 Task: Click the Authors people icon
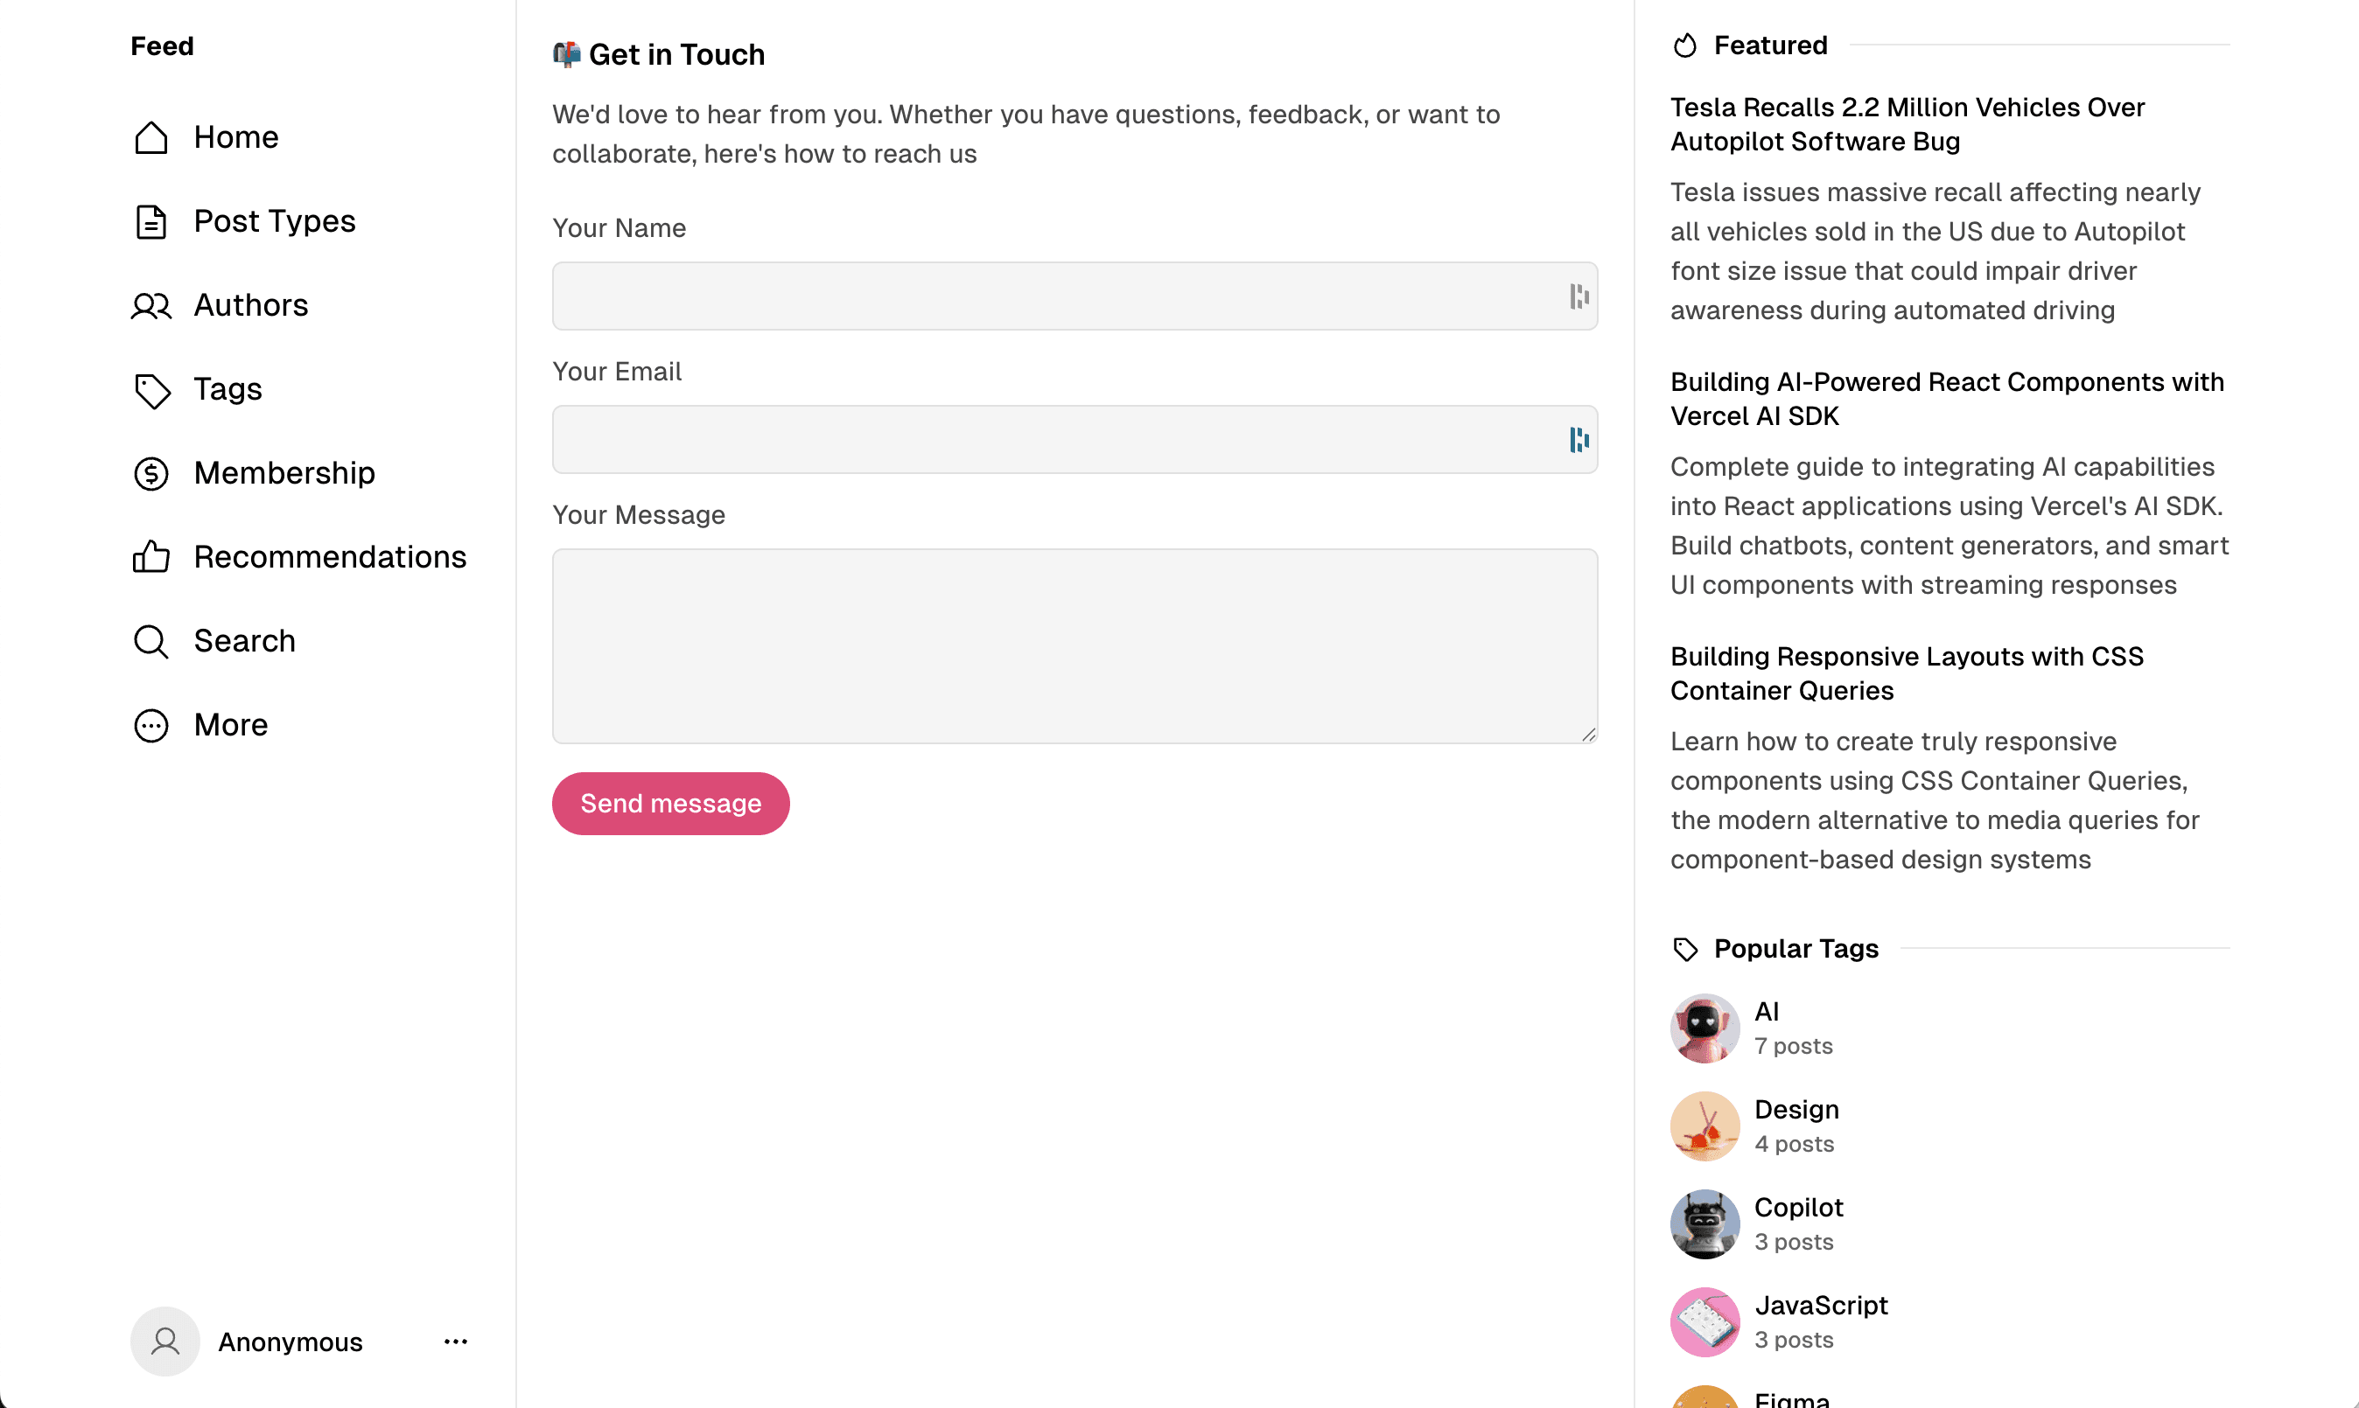pyautogui.click(x=152, y=305)
